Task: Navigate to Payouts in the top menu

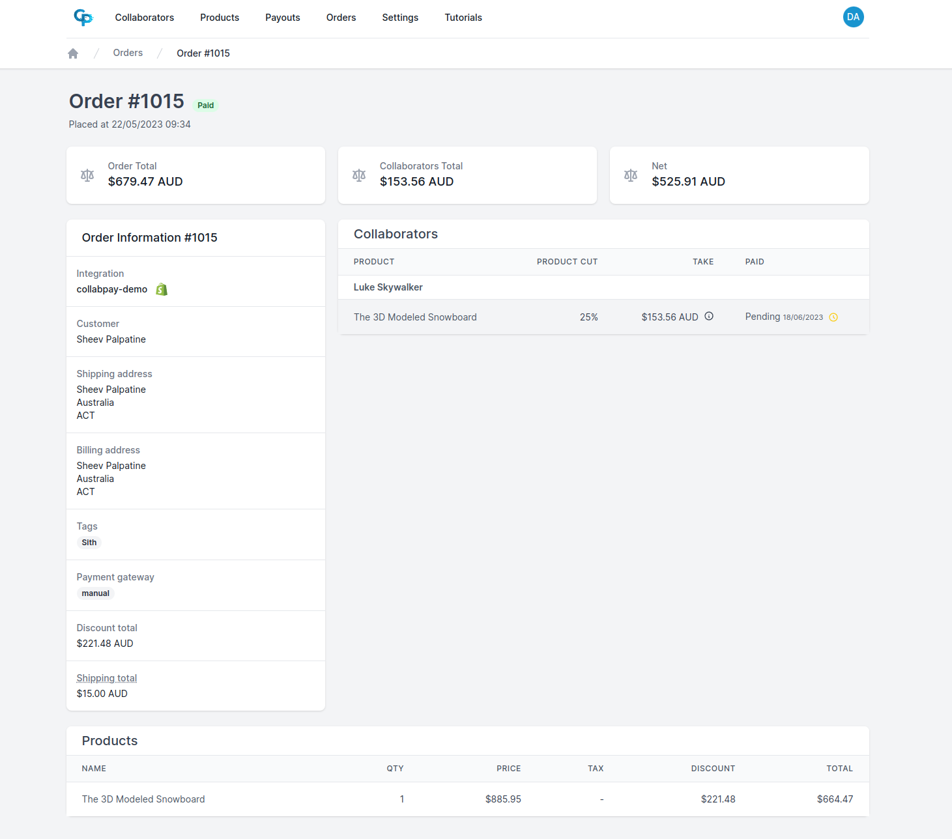Action: 282,18
